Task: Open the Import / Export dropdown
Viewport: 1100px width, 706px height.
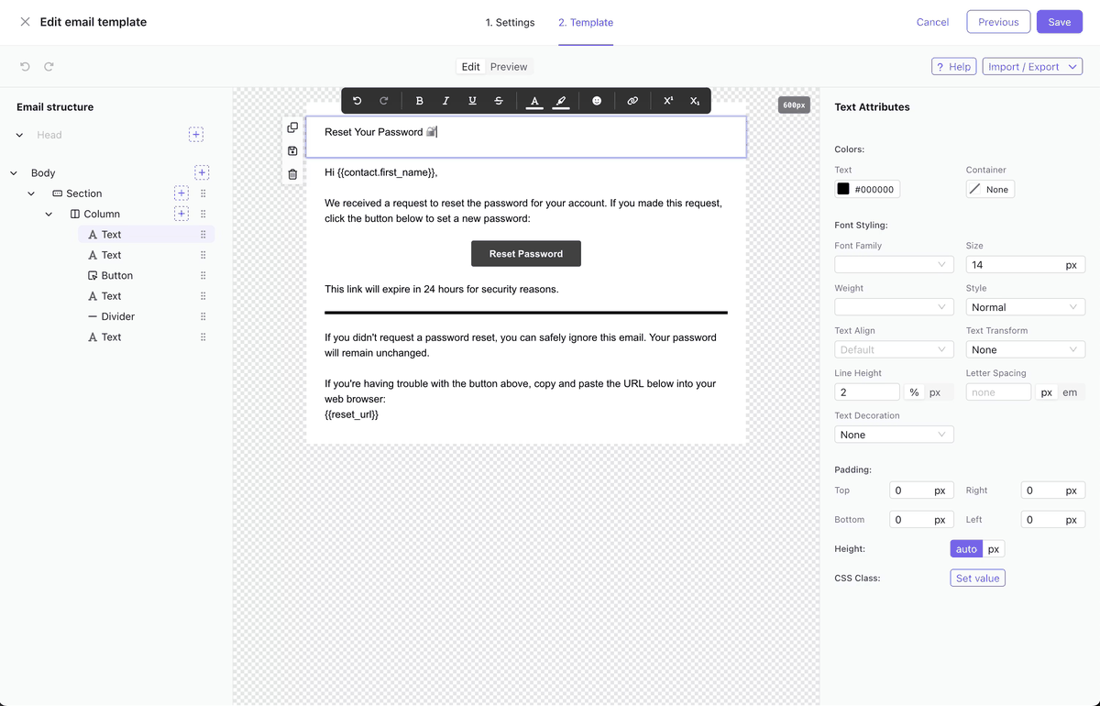Action: (x=1032, y=67)
